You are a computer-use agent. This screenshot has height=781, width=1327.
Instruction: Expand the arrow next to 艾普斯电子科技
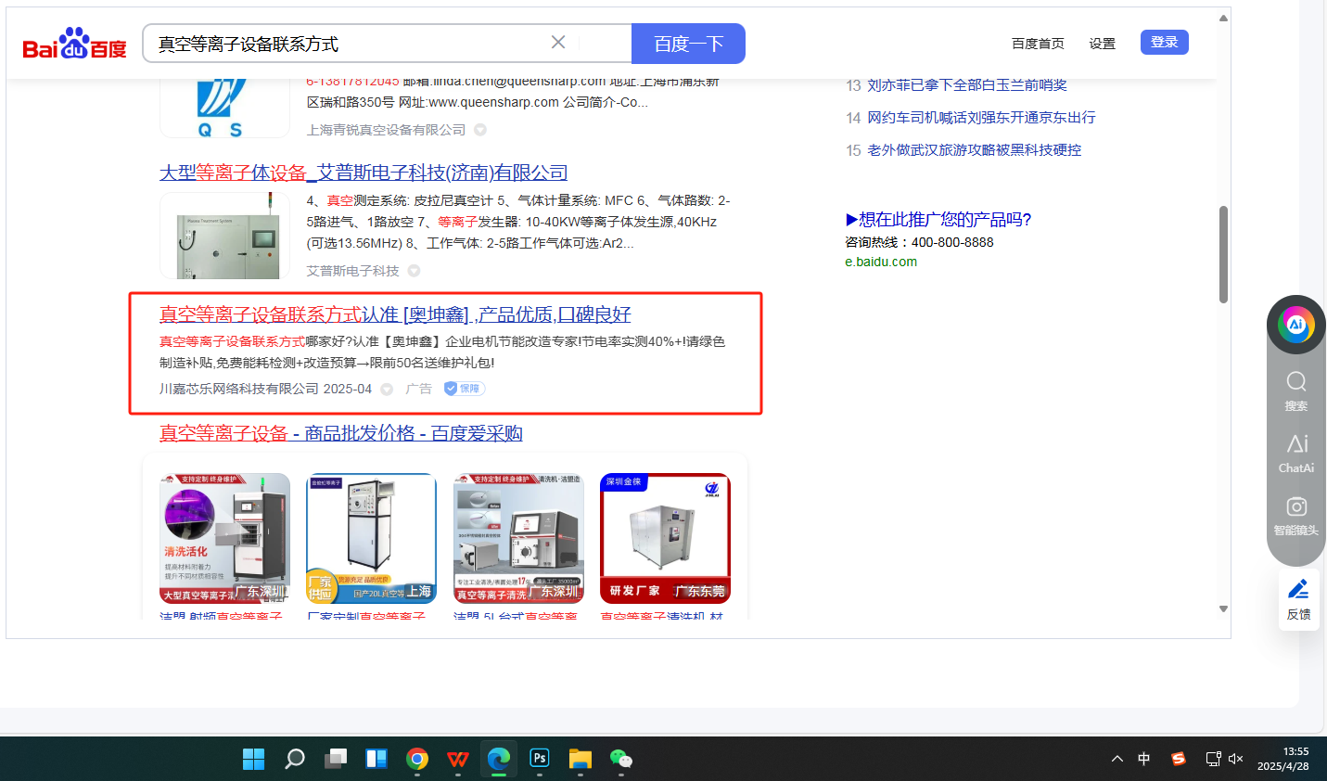point(414,271)
